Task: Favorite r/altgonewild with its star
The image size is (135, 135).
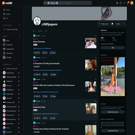Action: click(19, 94)
